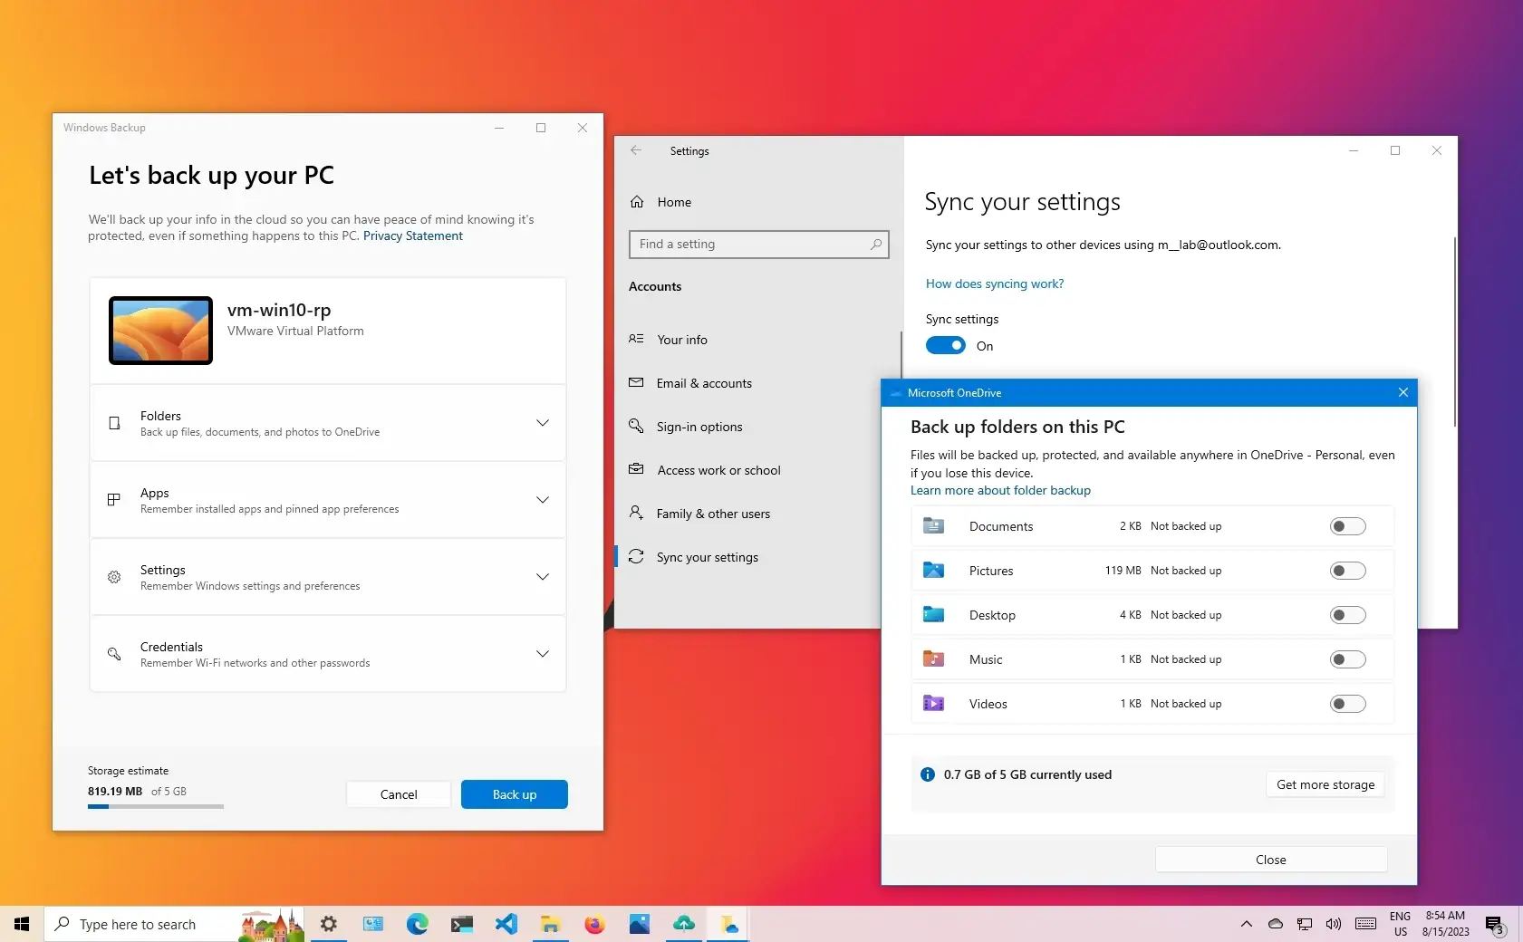Click the storage info icon in OneDrive
Viewport: 1523px width, 942px height.
928,774
